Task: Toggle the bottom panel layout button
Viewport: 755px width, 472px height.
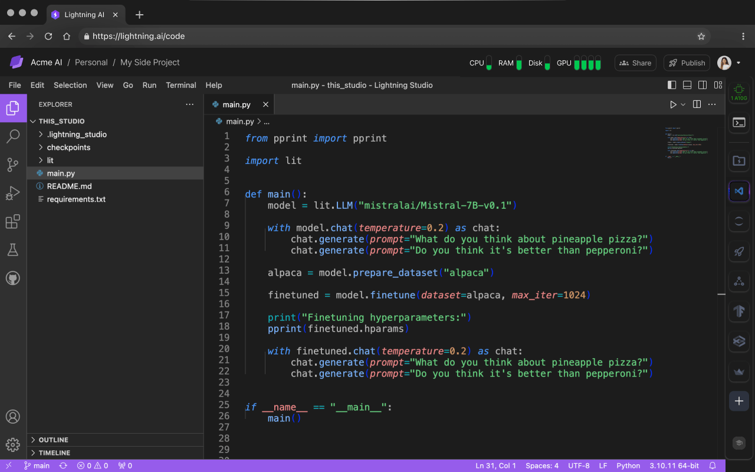Action: click(687, 85)
